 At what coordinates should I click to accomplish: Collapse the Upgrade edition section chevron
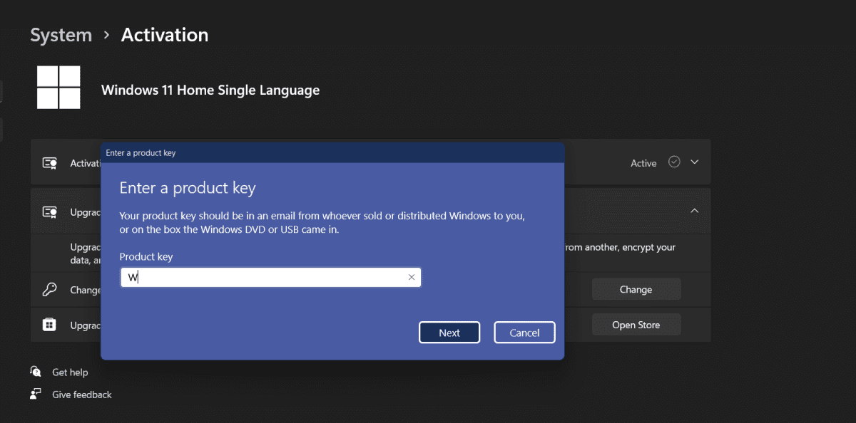coord(695,211)
